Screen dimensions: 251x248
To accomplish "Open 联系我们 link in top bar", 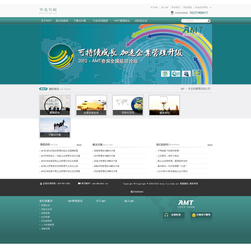I will pos(176,7).
